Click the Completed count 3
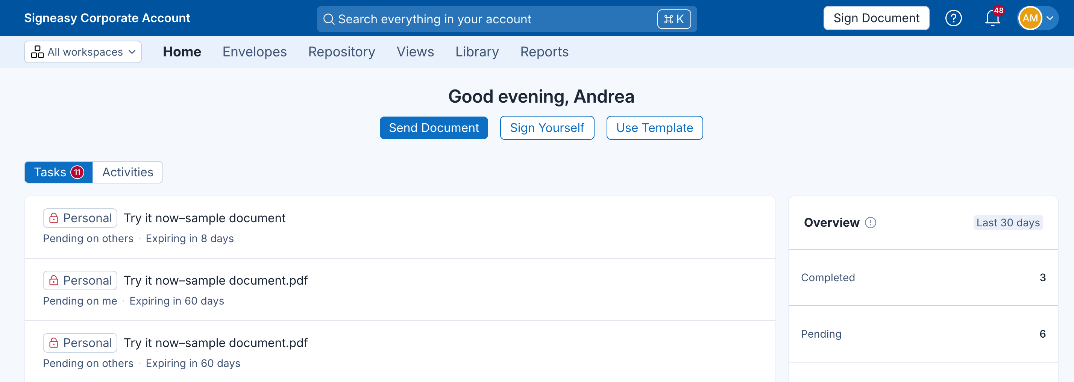This screenshot has width=1074, height=382. click(x=1042, y=278)
